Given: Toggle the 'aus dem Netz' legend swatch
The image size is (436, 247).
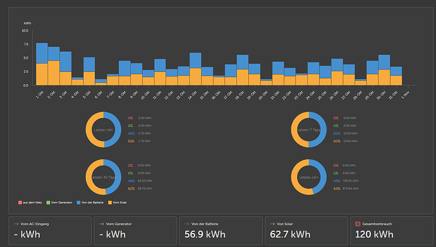Looking at the screenshot, I should (x=20, y=203).
